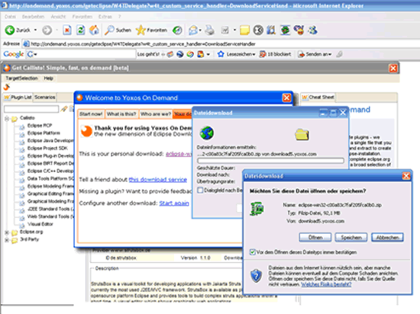The width and height of the screenshot is (420, 314).
Task: Click the plugin list search field
Action: click(31, 109)
